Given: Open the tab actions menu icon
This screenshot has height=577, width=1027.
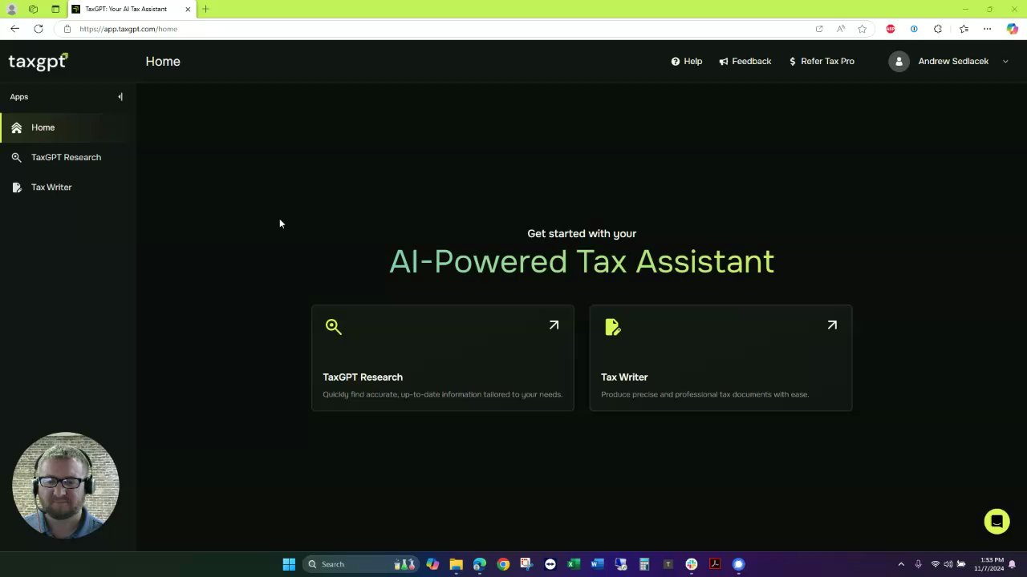Looking at the screenshot, I should pos(55,9).
